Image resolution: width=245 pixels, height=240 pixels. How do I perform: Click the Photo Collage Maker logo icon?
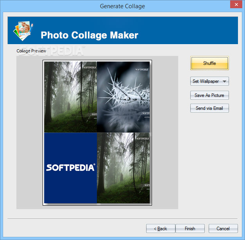point(23,31)
